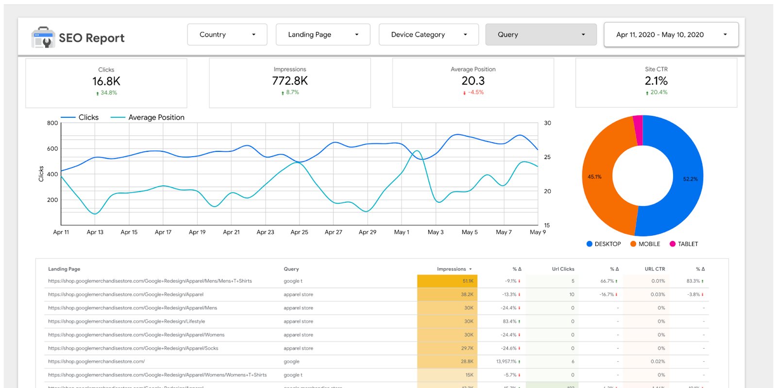Click the 13,957.1% change cell
This screenshot has width=777, height=388.
tap(508, 362)
